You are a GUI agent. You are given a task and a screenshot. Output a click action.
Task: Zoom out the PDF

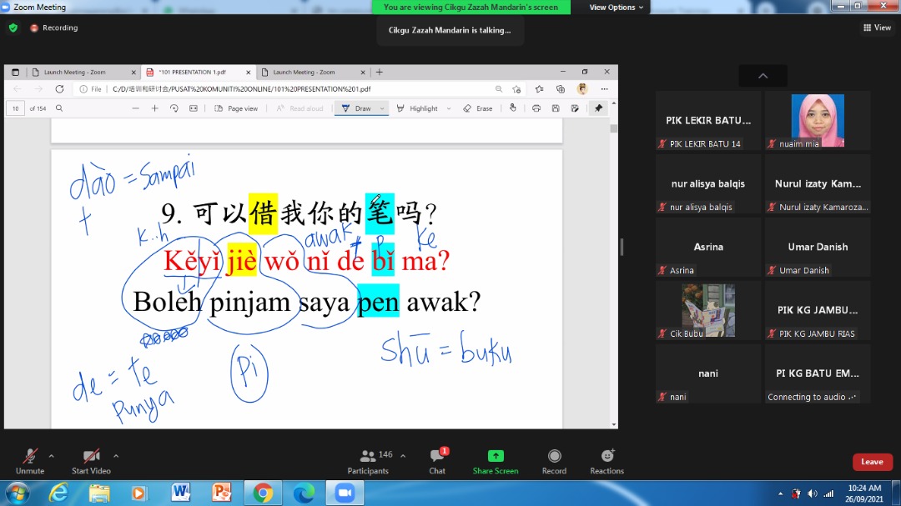pos(136,108)
